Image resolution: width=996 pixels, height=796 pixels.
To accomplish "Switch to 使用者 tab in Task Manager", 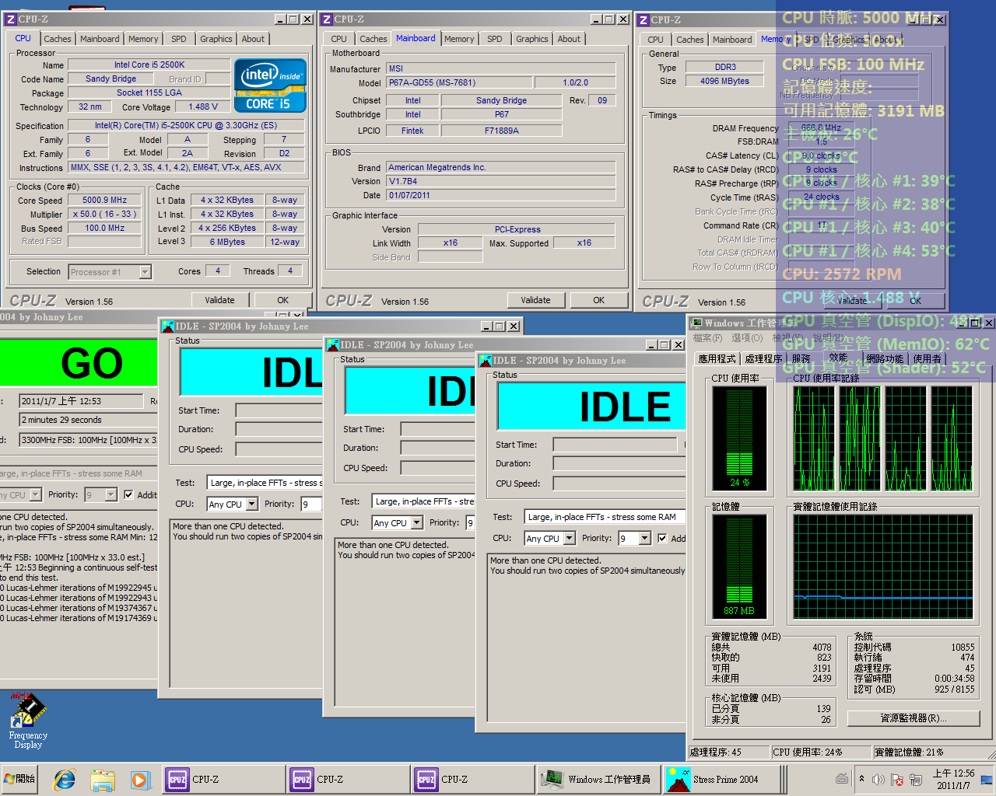I will tap(927, 358).
